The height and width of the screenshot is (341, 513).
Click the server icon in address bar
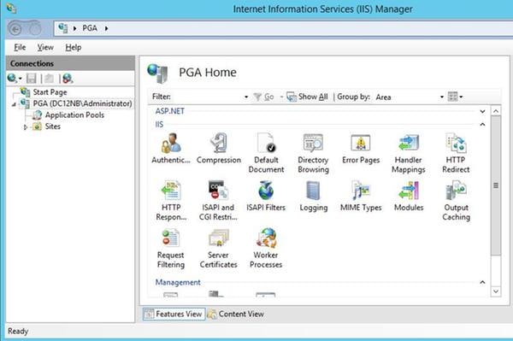coord(62,28)
